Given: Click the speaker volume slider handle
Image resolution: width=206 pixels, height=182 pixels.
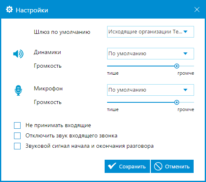Looking at the screenshot, I should pos(177,66).
